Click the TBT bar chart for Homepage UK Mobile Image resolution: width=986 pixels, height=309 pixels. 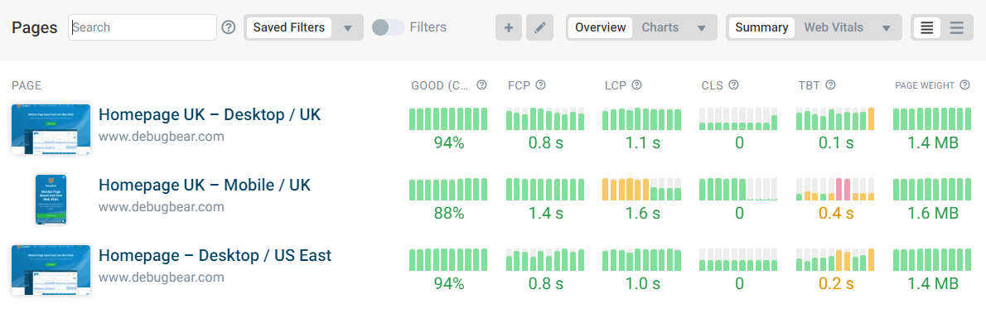pos(836,190)
